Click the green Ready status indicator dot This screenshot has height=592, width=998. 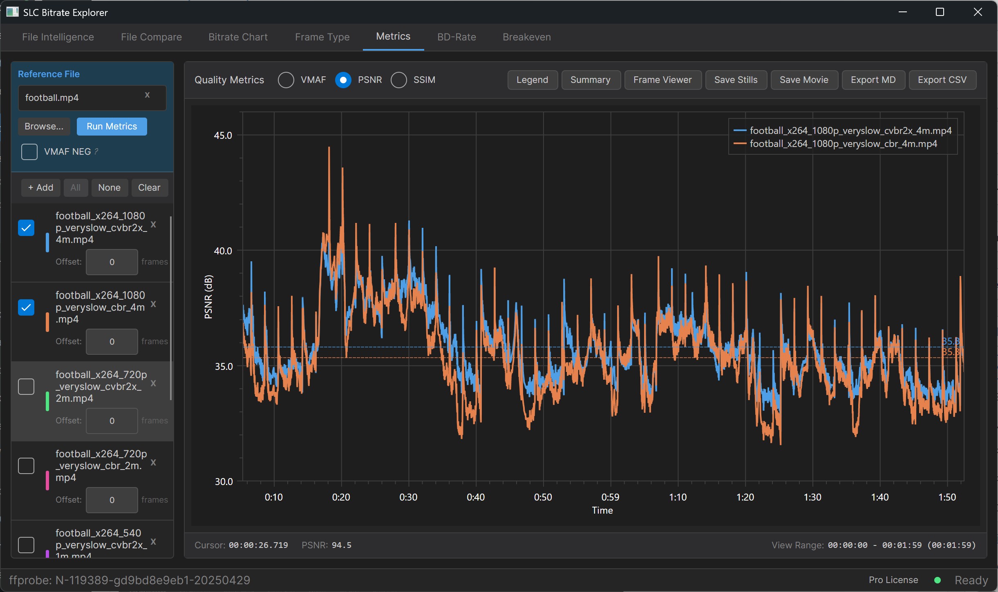[938, 580]
